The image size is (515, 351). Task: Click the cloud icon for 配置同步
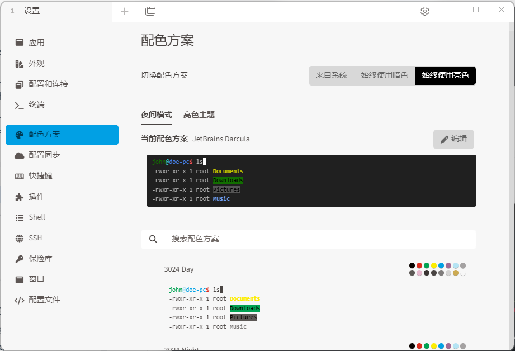coord(20,155)
